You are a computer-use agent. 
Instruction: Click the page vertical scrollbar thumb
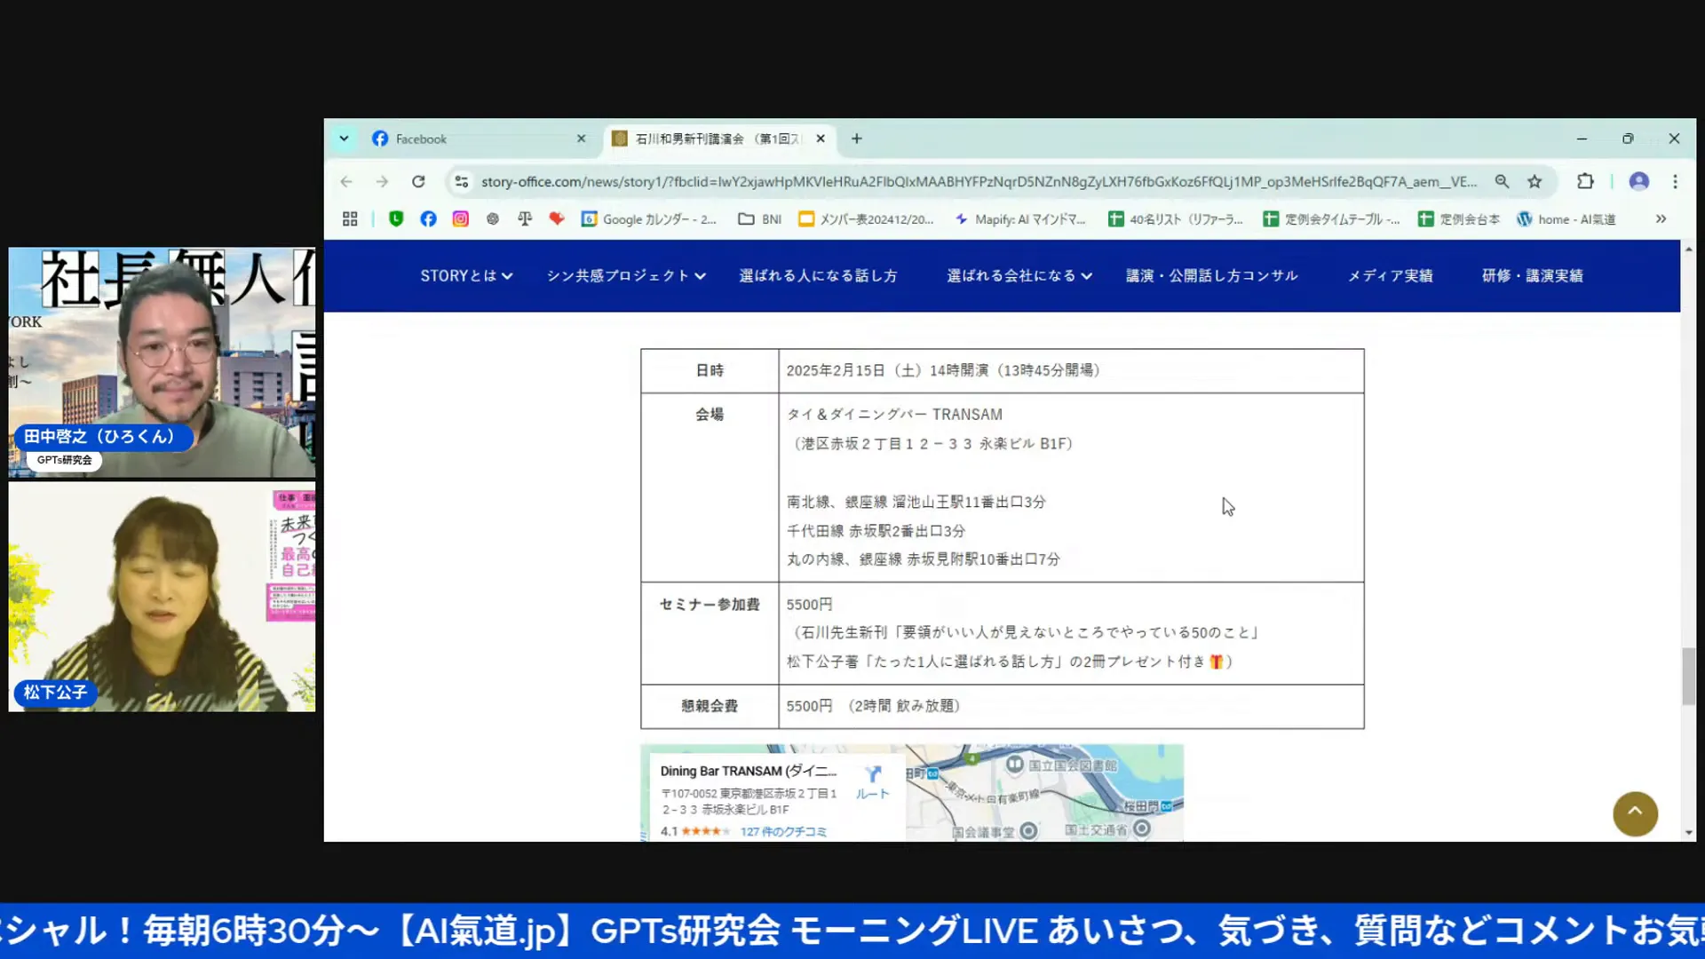(x=1688, y=676)
